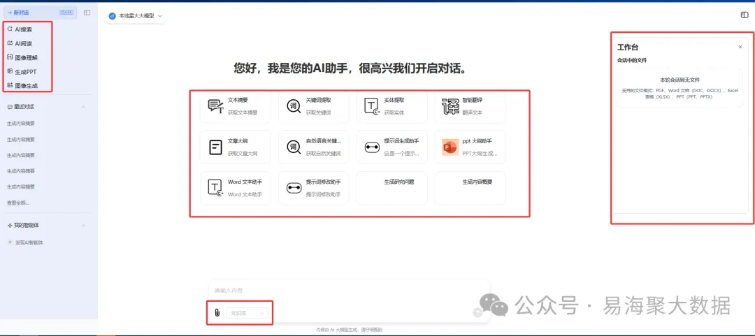Click the ppt 大纲助手 PowerPoint icon

pyautogui.click(x=450, y=147)
